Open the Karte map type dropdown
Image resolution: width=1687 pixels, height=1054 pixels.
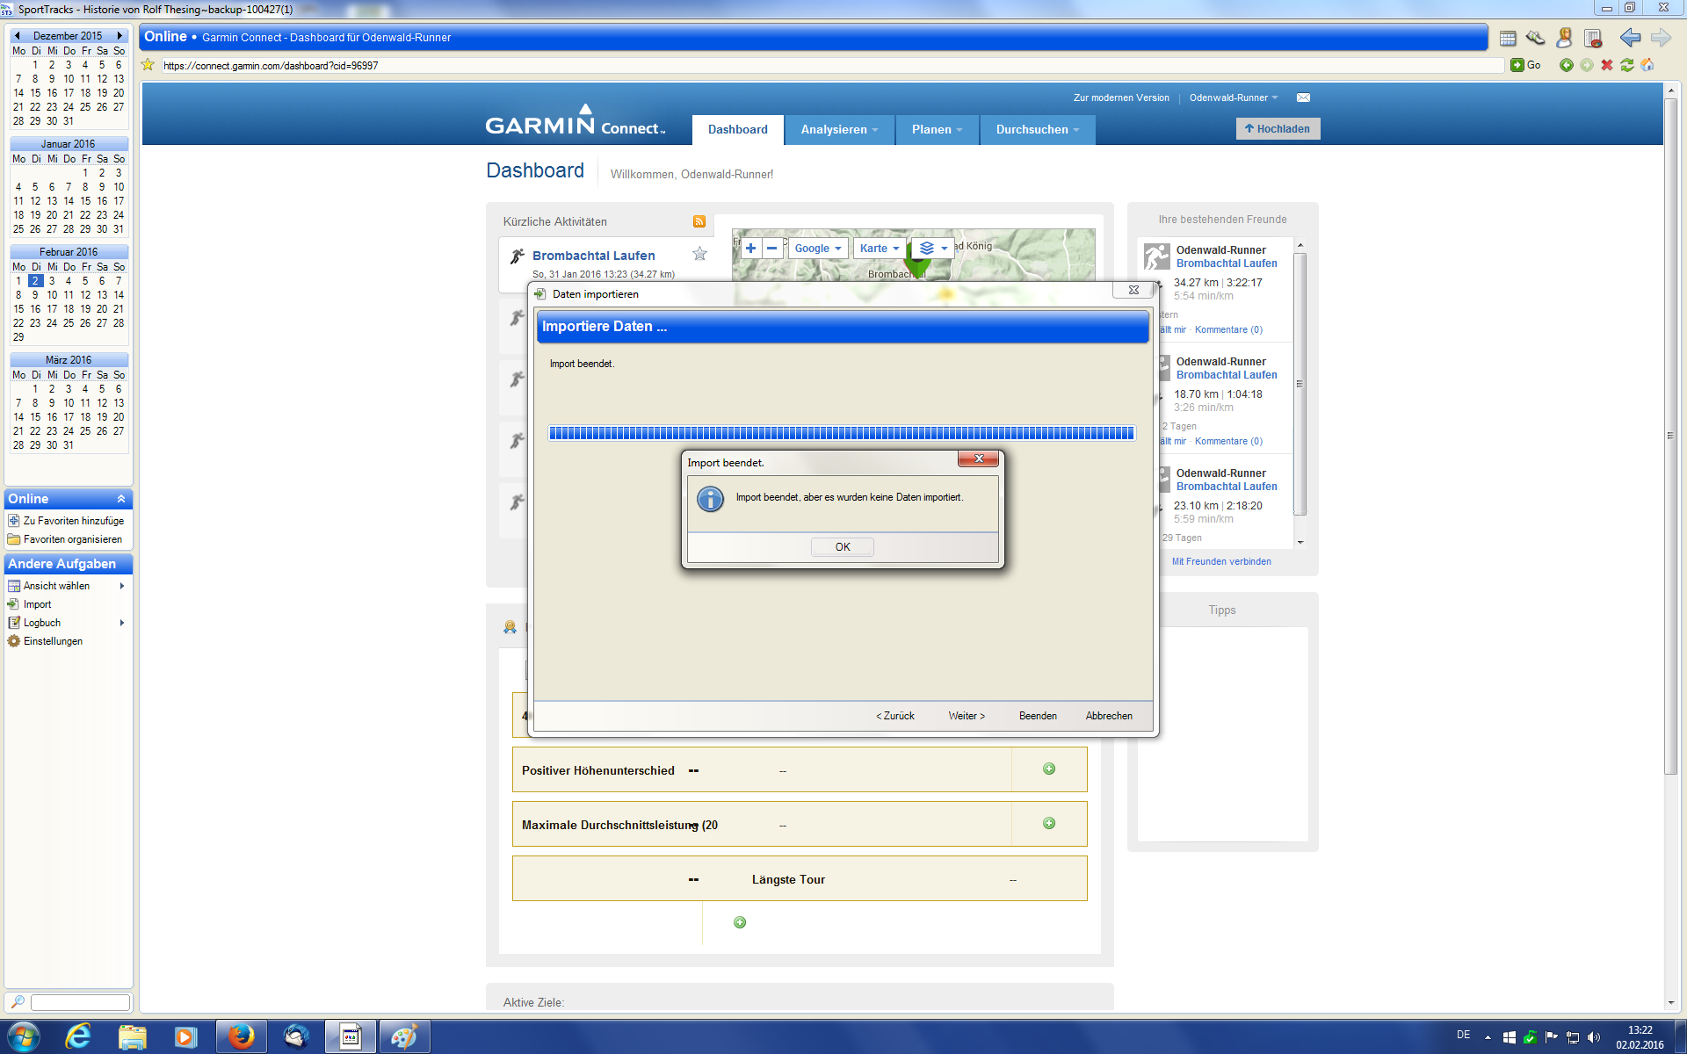(x=879, y=249)
